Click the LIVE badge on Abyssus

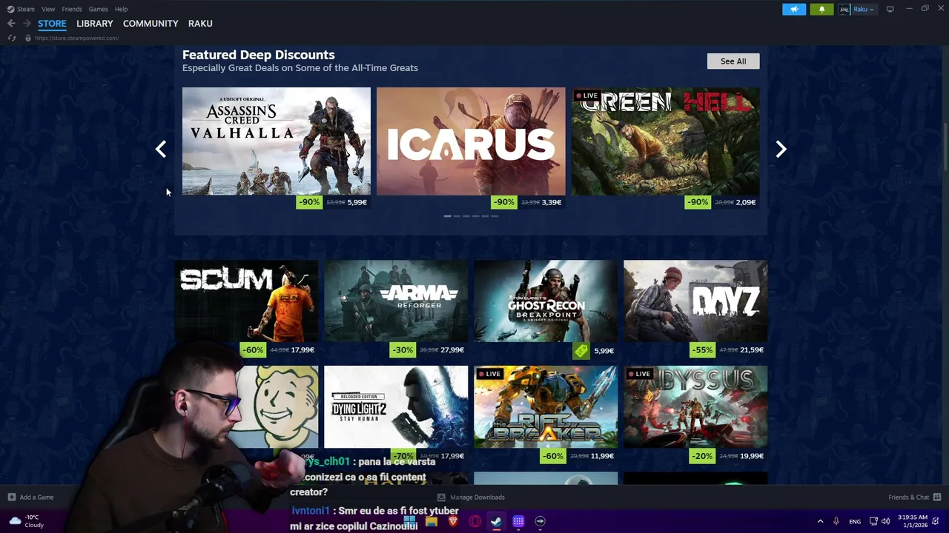(639, 374)
